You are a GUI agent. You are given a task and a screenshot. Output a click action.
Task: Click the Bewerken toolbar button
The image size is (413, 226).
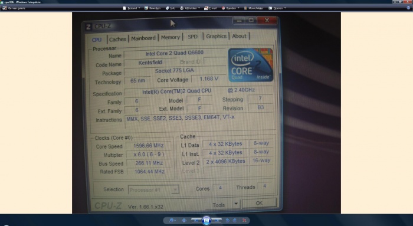click(152, 8)
